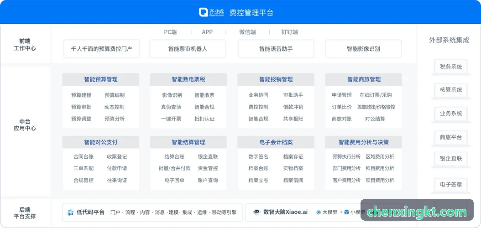
Task: Click 电子回单 text
Action: (x=174, y=180)
